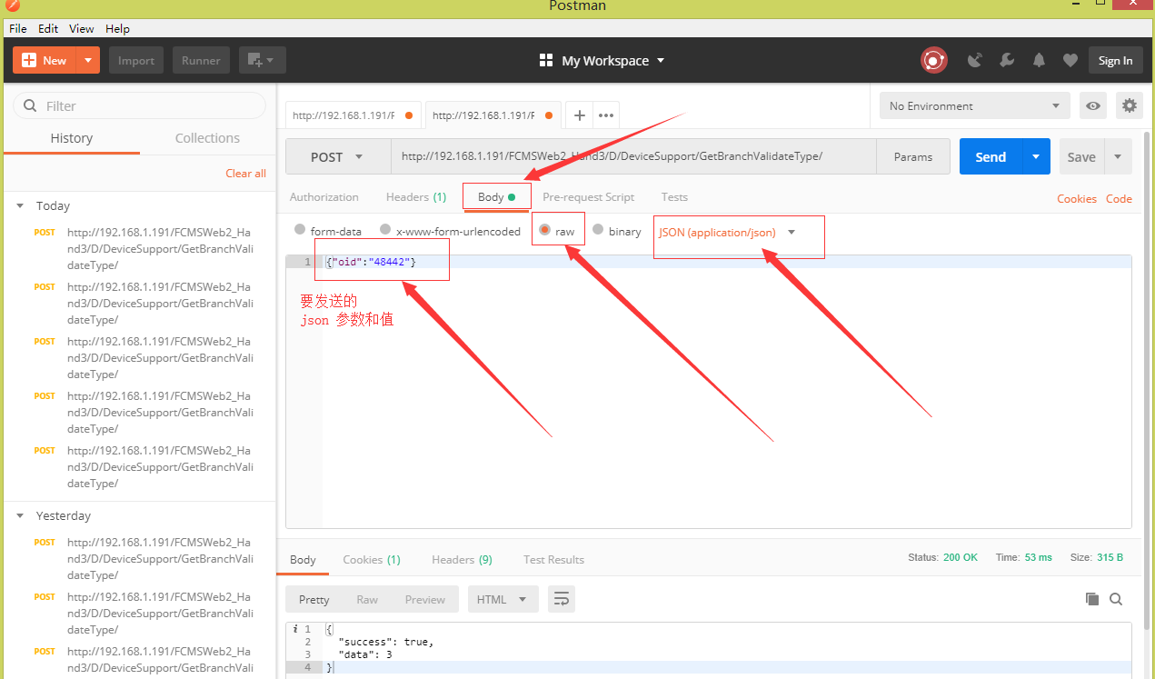Open the Edit menu

pyautogui.click(x=48, y=29)
